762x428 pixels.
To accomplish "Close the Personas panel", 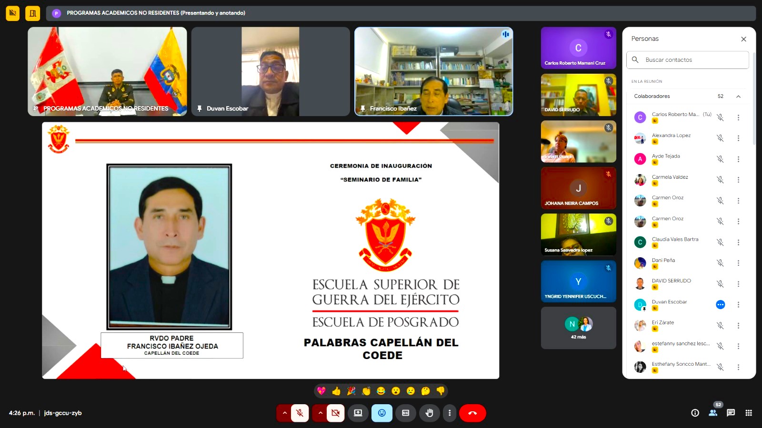I will pyautogui.click(x=743, y=39).
